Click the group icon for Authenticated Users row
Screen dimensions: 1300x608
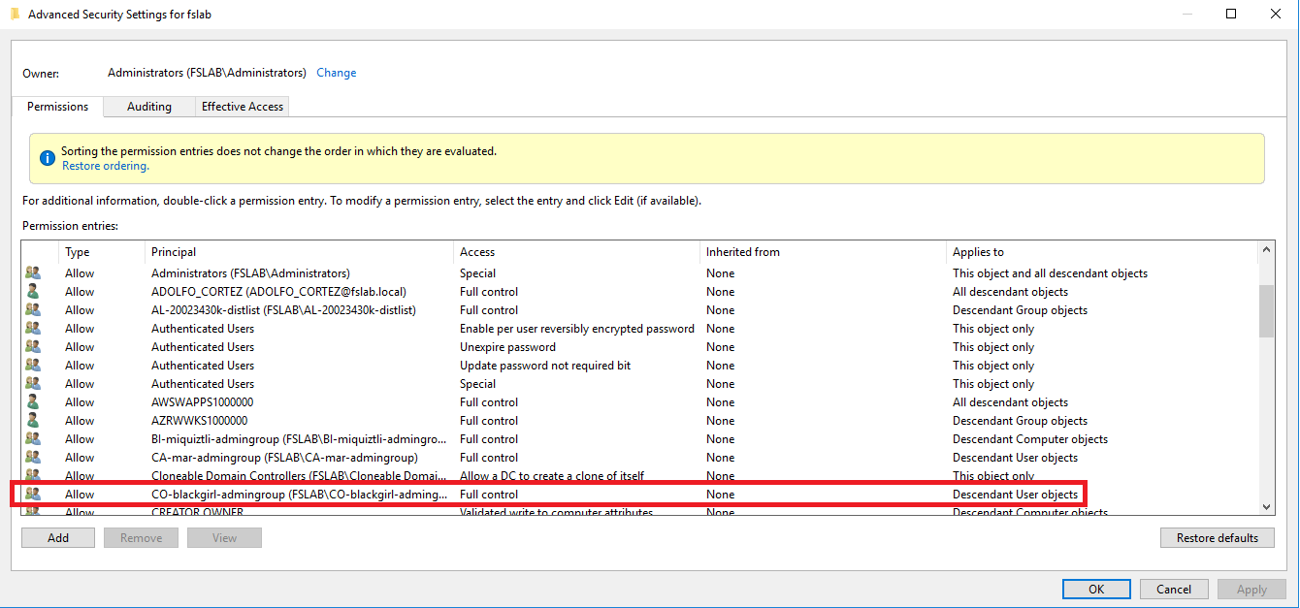coord(32,328)
